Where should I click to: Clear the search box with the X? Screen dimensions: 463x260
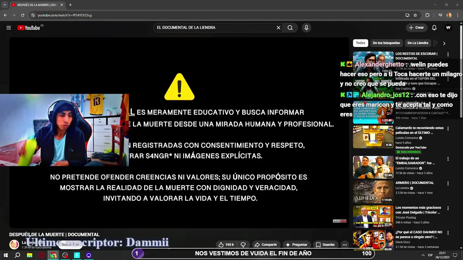pos(279,28)
